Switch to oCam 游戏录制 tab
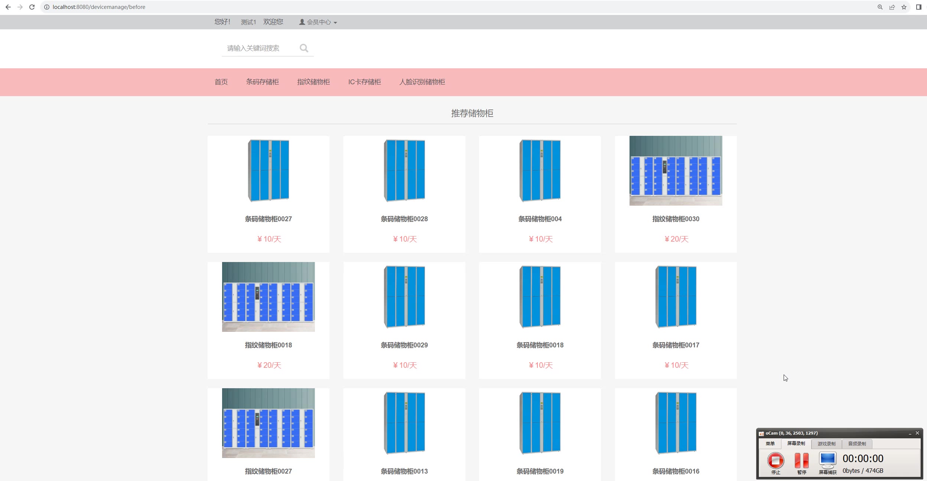927x481 pixels. click(826, 444)
